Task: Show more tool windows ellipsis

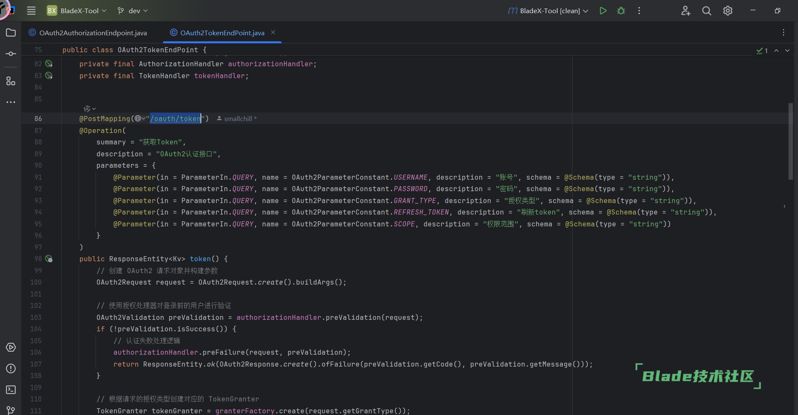Action: 11,102
